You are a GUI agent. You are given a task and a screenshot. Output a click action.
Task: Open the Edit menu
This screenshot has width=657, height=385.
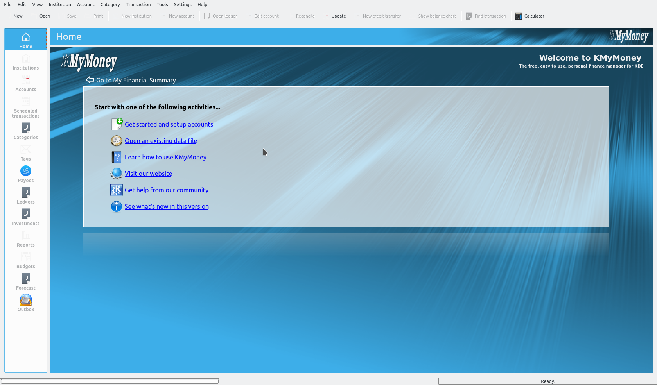pyautogui.click(x=22, y=5)
